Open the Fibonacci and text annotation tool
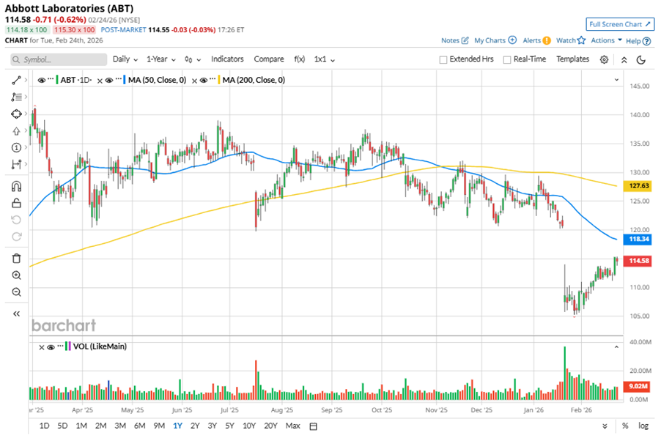This screenshot has height=441, width=661. pyautogui.click(x=16, y=97)
